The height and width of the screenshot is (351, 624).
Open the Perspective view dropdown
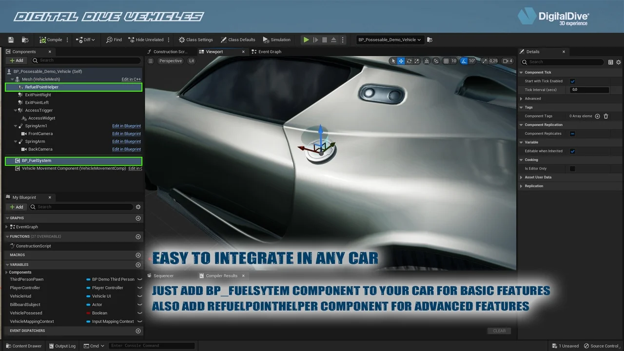pos(170,61)
